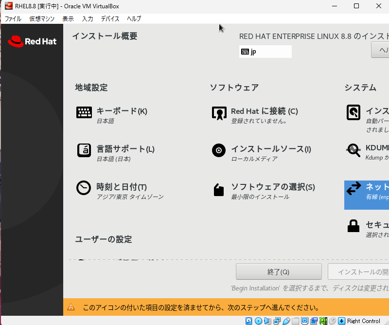Open インストールソース(I) link
This screenshot has height=325, width=389.
pos(271,149)
